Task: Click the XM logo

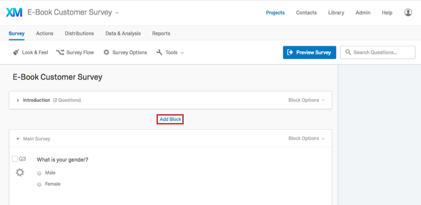Action: (14, 12)
